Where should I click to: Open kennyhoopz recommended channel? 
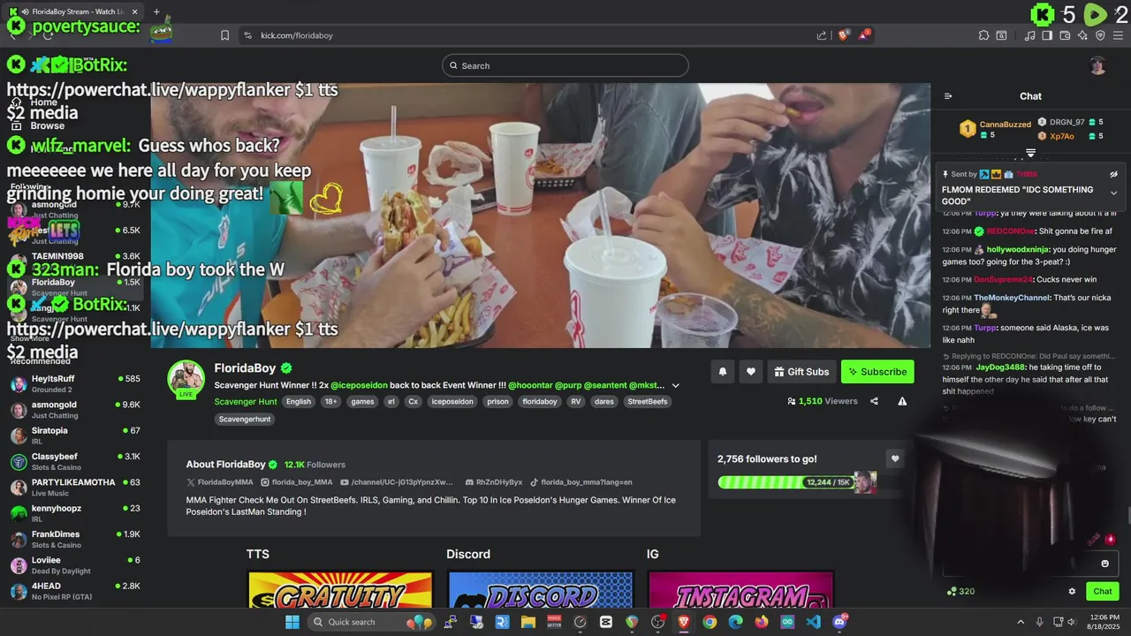pos(75,513)
